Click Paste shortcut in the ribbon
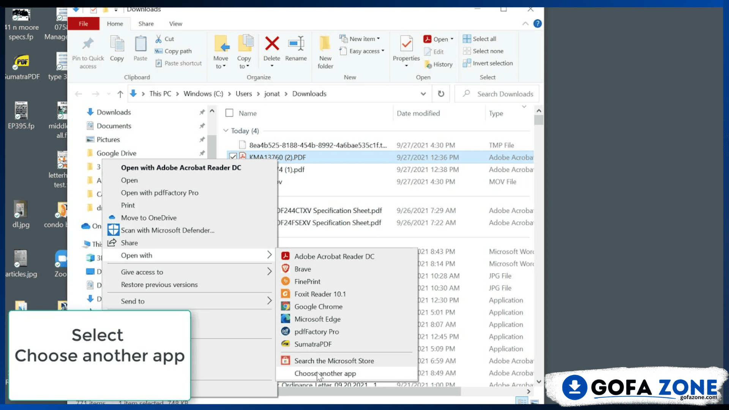This screenshot has height=410, width=729. 178,63
